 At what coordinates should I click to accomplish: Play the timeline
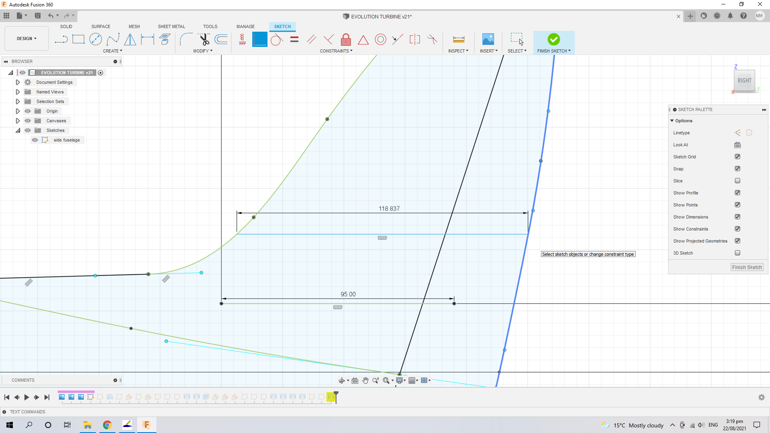click(x=26, y=397)
